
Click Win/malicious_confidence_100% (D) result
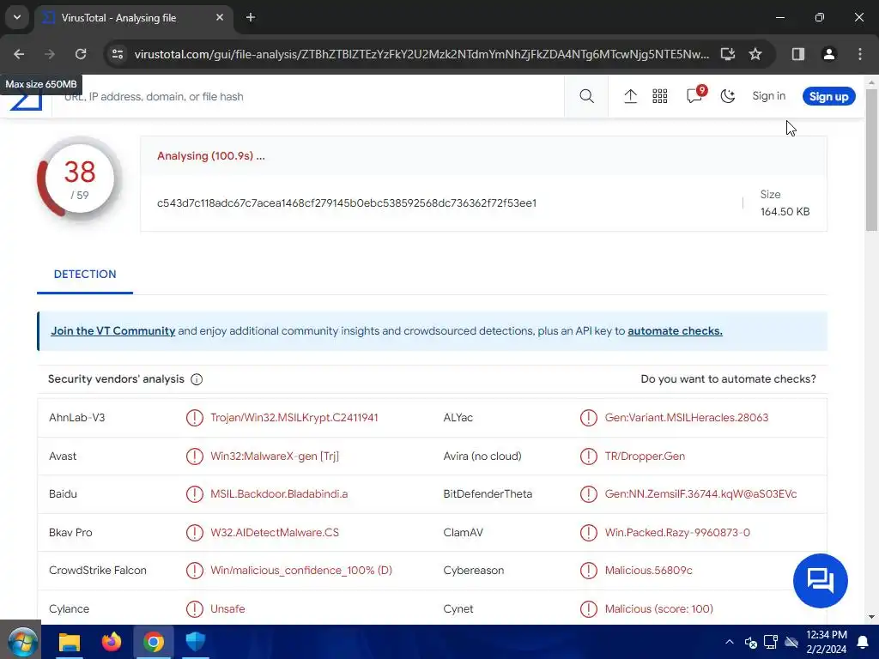[301, 570]
